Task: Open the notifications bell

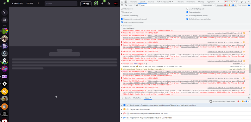Action: click(x=102, y=4)
